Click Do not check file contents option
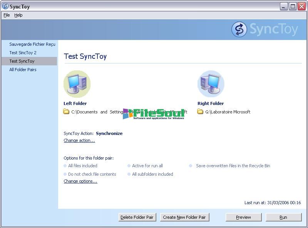The width and height of the screenshot is (308, 228). point(90,174)
